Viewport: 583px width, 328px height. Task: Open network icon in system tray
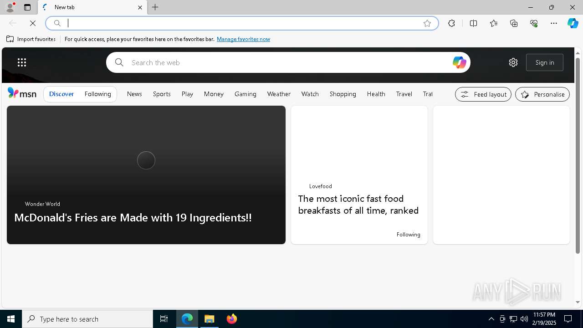[513, 319]
